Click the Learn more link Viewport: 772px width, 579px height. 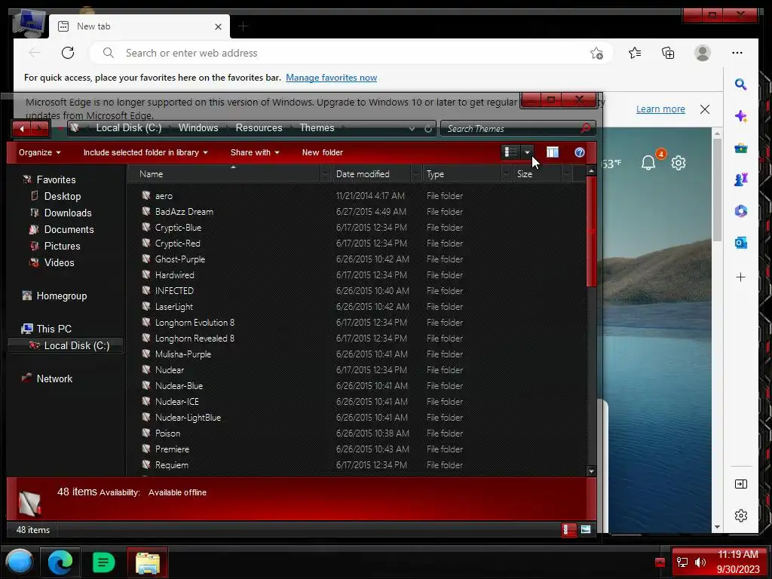coord(660,109)
